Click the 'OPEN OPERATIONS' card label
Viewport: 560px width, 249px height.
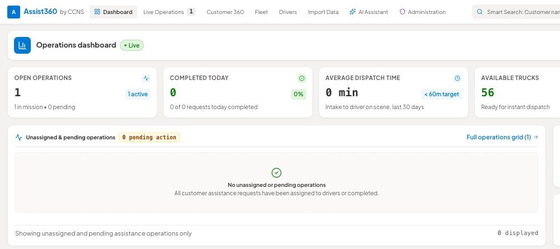(x=43, y=78)
